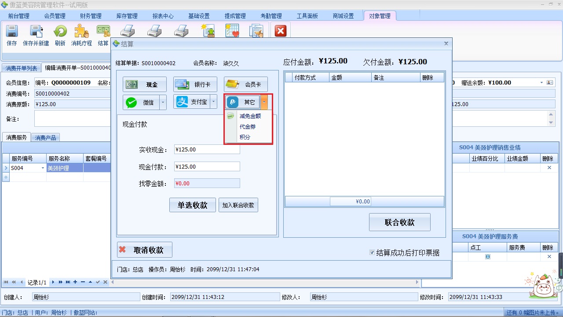Click the red X exit toolbar icon
Viewport: 563px width, 317px height.
280,31
